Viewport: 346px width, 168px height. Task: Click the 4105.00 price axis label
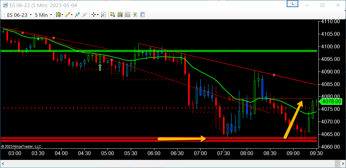pyautogui.click(x=331, y=34)
